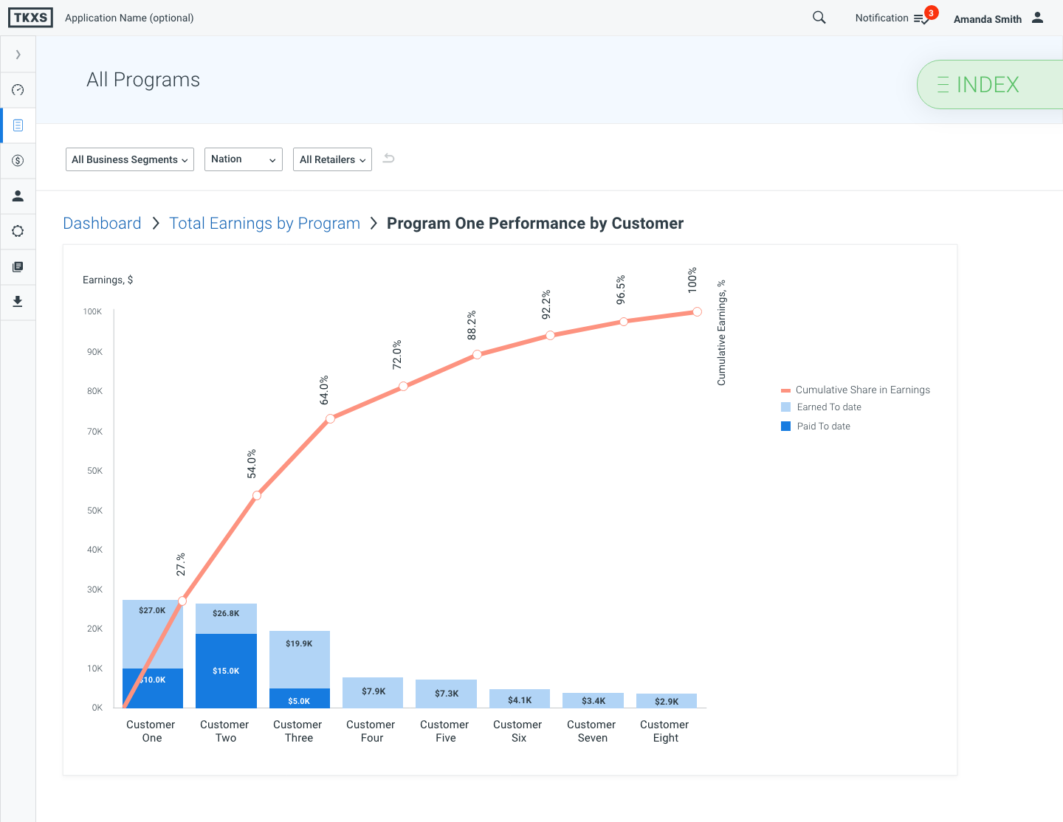
Task: Open the library books sidebar icon
Action: (18, 266)
